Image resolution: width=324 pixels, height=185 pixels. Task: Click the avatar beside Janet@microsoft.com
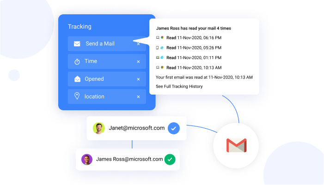click(x=99, y=128)
